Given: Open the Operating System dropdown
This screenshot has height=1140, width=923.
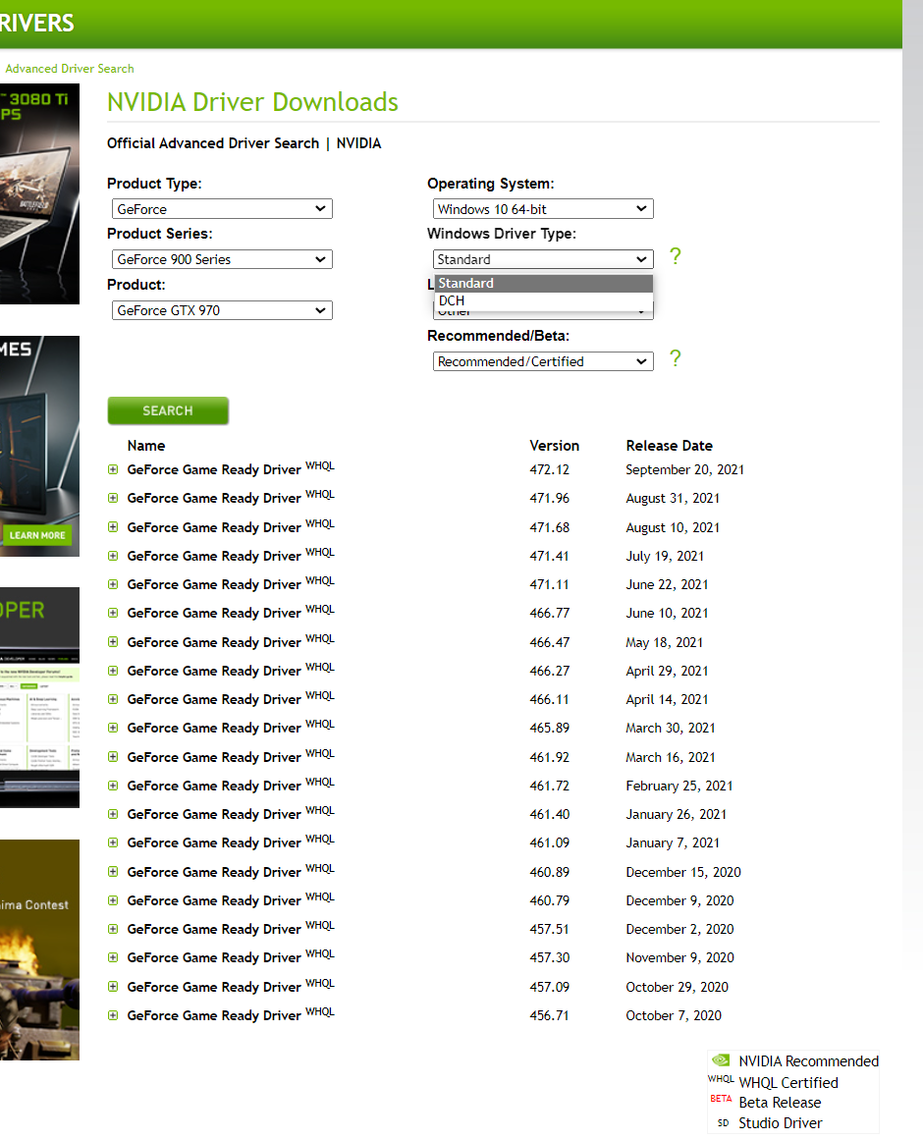Looking at the screenshot, I should (543, 209).
